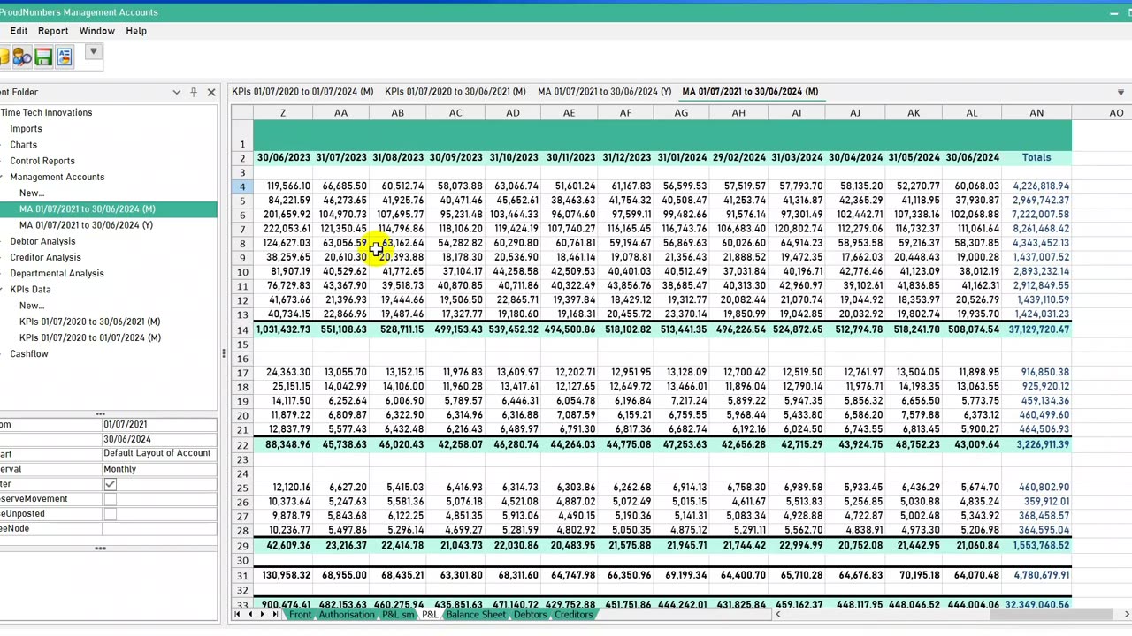
Task: Open the Help menu
Action: (136, 31)
